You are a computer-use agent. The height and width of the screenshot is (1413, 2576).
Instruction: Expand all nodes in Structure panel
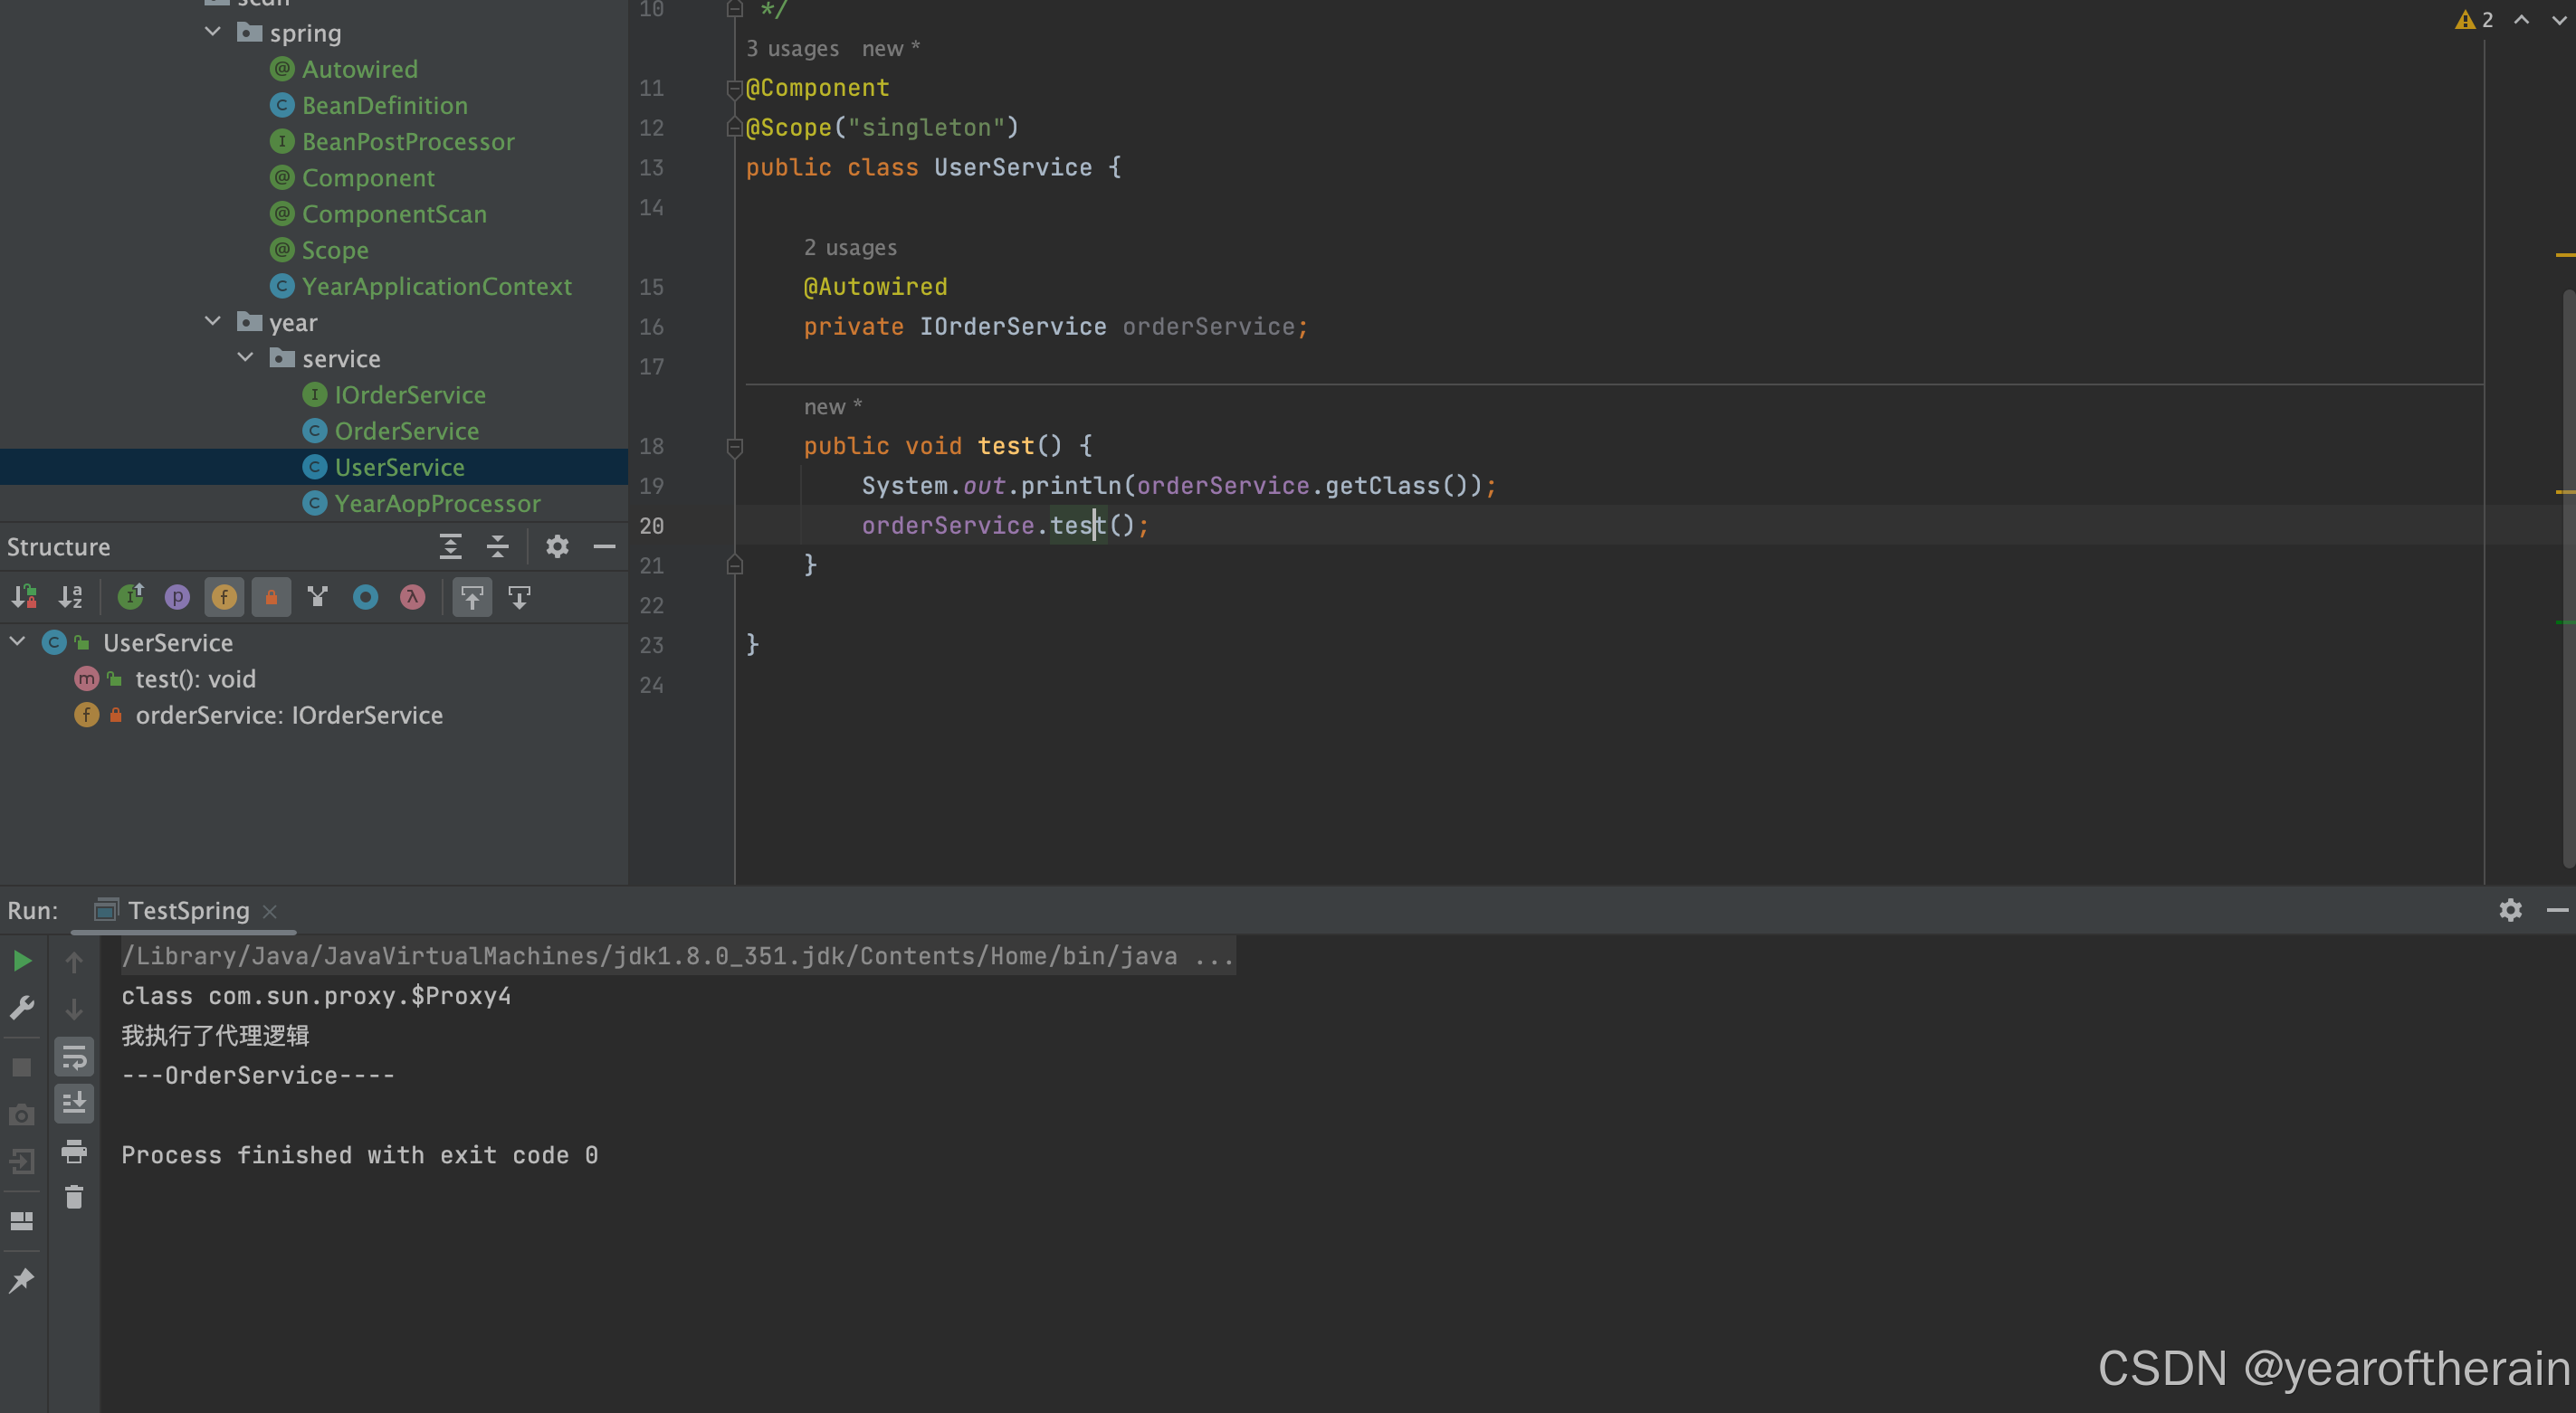click(x=450, y=546)
